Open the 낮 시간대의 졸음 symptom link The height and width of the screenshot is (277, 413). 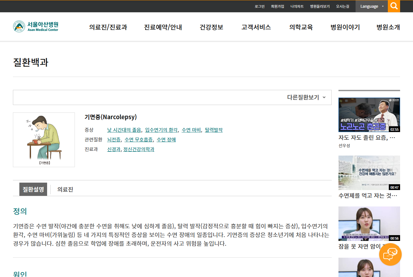124,130
